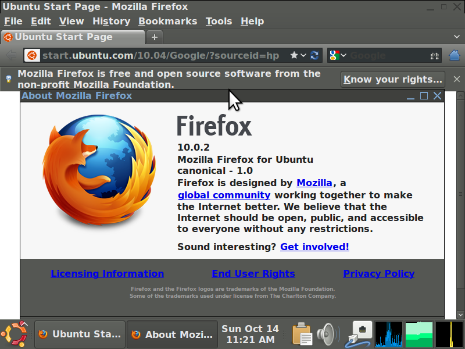Click the yellow-line system monitor graph
Image resolution: width=465 pixels, height=349 pixels.
pos(449,334)
